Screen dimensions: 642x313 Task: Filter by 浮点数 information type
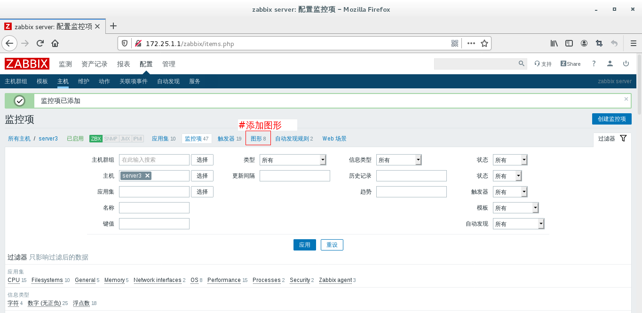coord(81,303)
